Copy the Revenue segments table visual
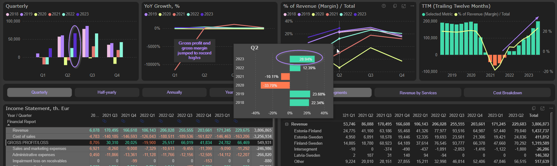557x166 pixels. point(534,108)
